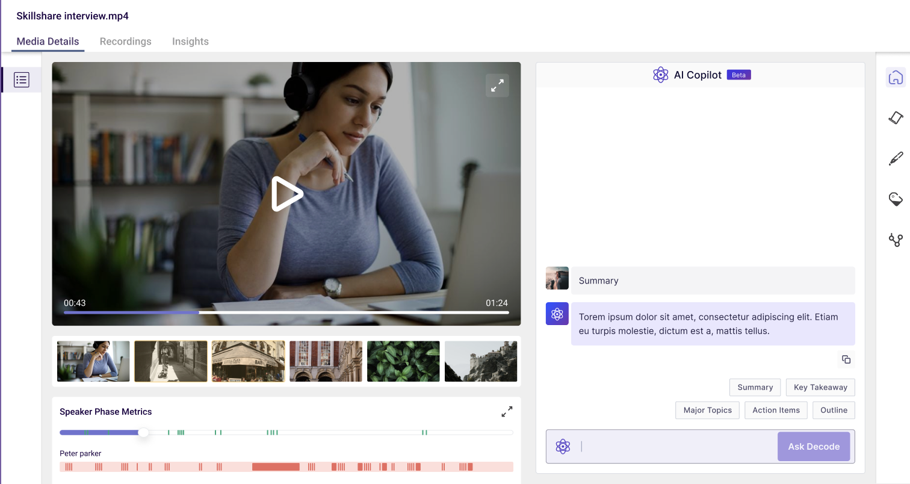The image size is (910, 484).
Task: Click the Skillshare interview.mp4 file title
Action: click(72, 16)
